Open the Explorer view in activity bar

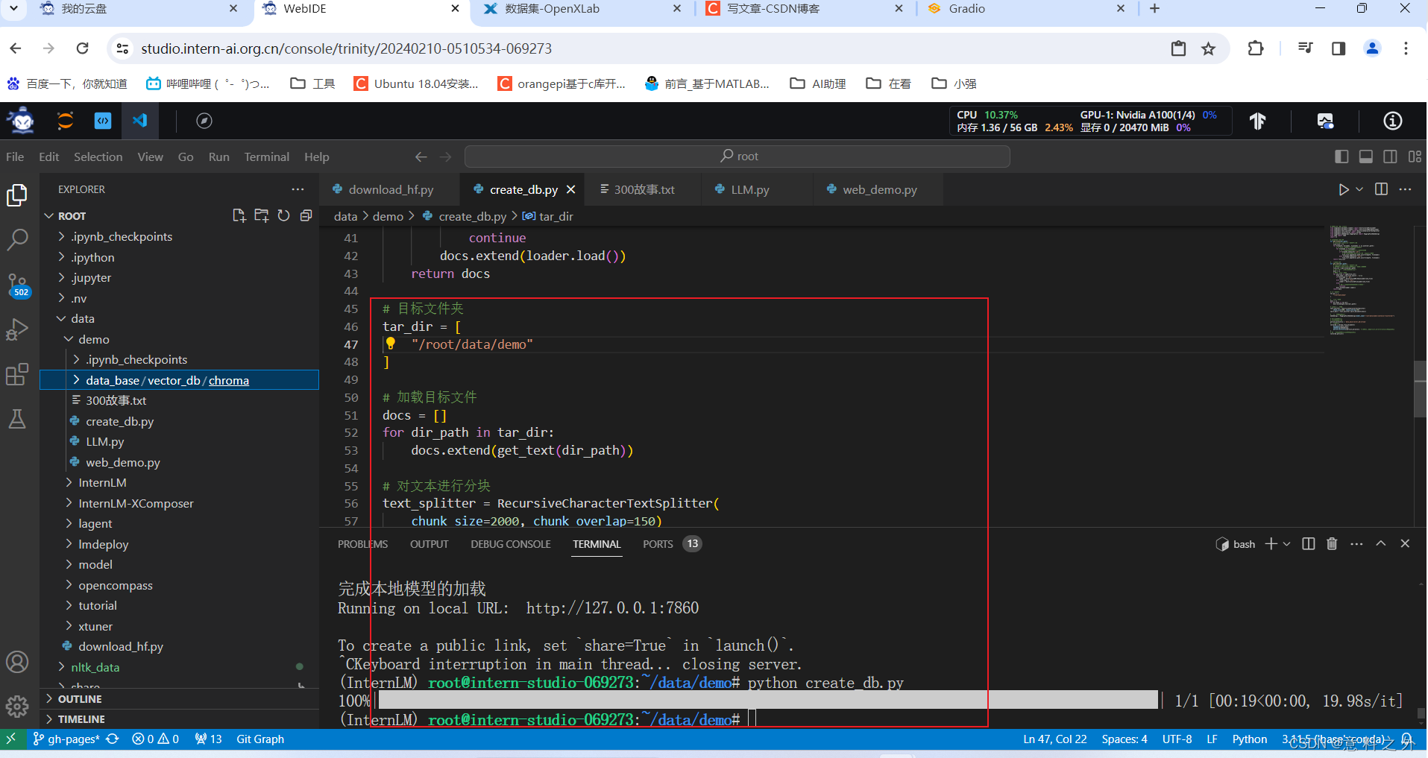pos(17,195)
